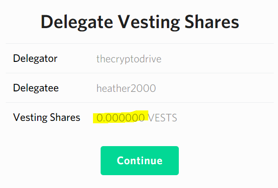Click divider between Delegatee and Vesting Shares
The height and width of the screenshot is (188, 278).
point(140,102)
